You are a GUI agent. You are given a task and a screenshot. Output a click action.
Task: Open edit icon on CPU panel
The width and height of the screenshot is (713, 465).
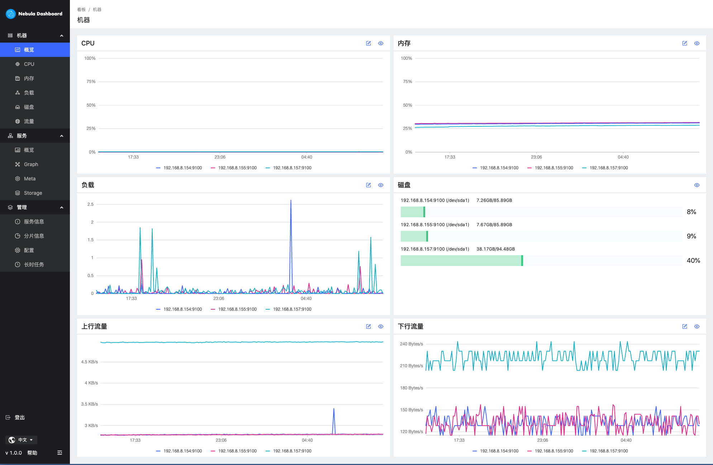369,43
